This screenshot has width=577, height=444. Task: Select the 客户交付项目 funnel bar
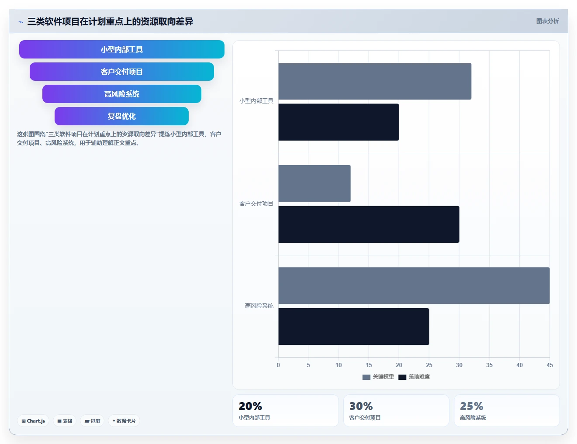click(122, 72)
